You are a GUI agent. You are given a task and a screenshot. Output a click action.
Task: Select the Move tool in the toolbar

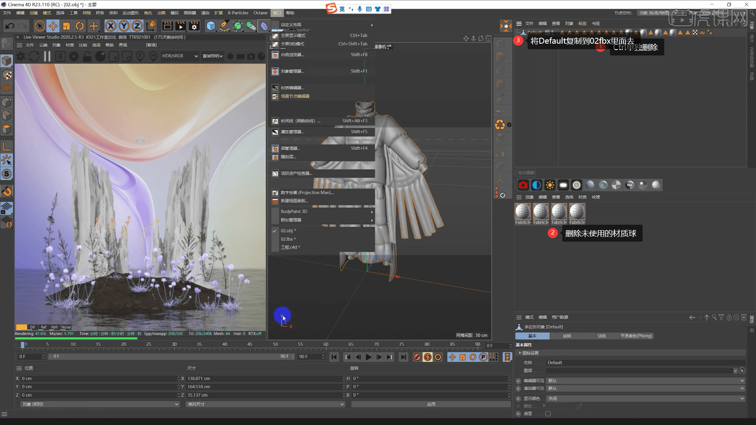point(53,26)
